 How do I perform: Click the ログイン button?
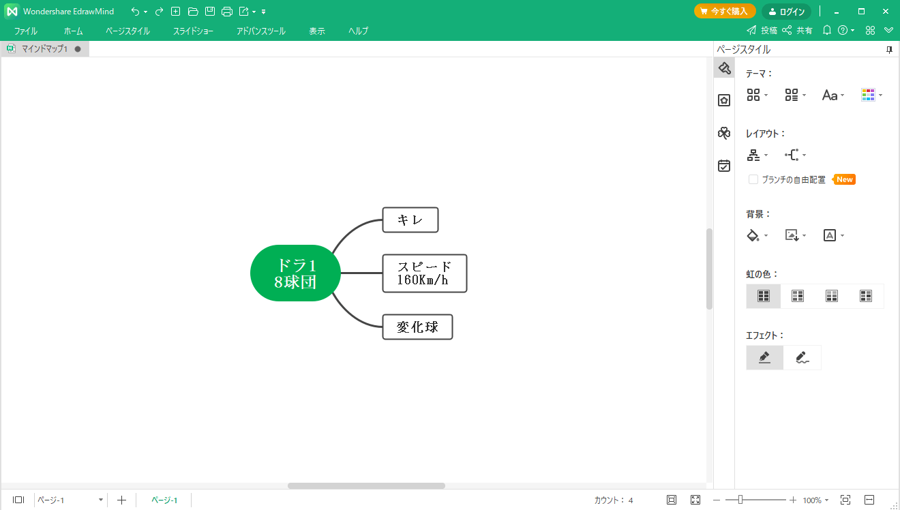[786, 12]
